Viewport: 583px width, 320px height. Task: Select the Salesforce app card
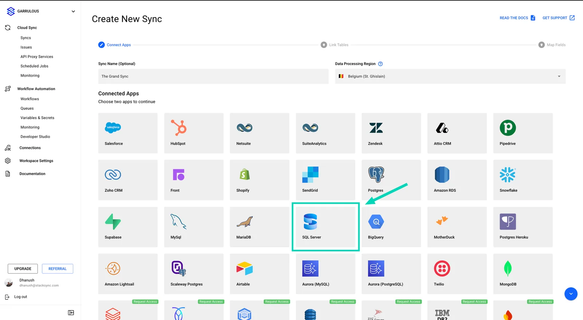[128, 133]
